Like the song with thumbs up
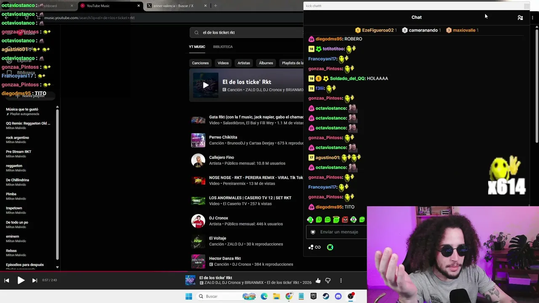This screenshot has width=539, height=303. coord(318,281)
